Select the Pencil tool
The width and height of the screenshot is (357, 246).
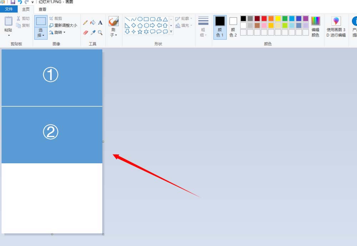click(x=85, y=22)
